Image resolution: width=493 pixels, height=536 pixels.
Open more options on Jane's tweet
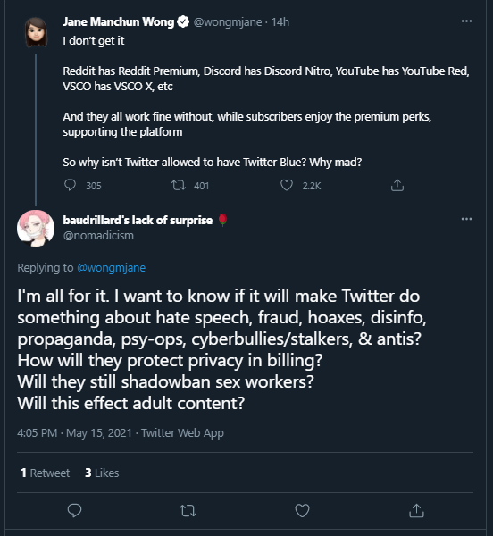[x=466, y=21]
